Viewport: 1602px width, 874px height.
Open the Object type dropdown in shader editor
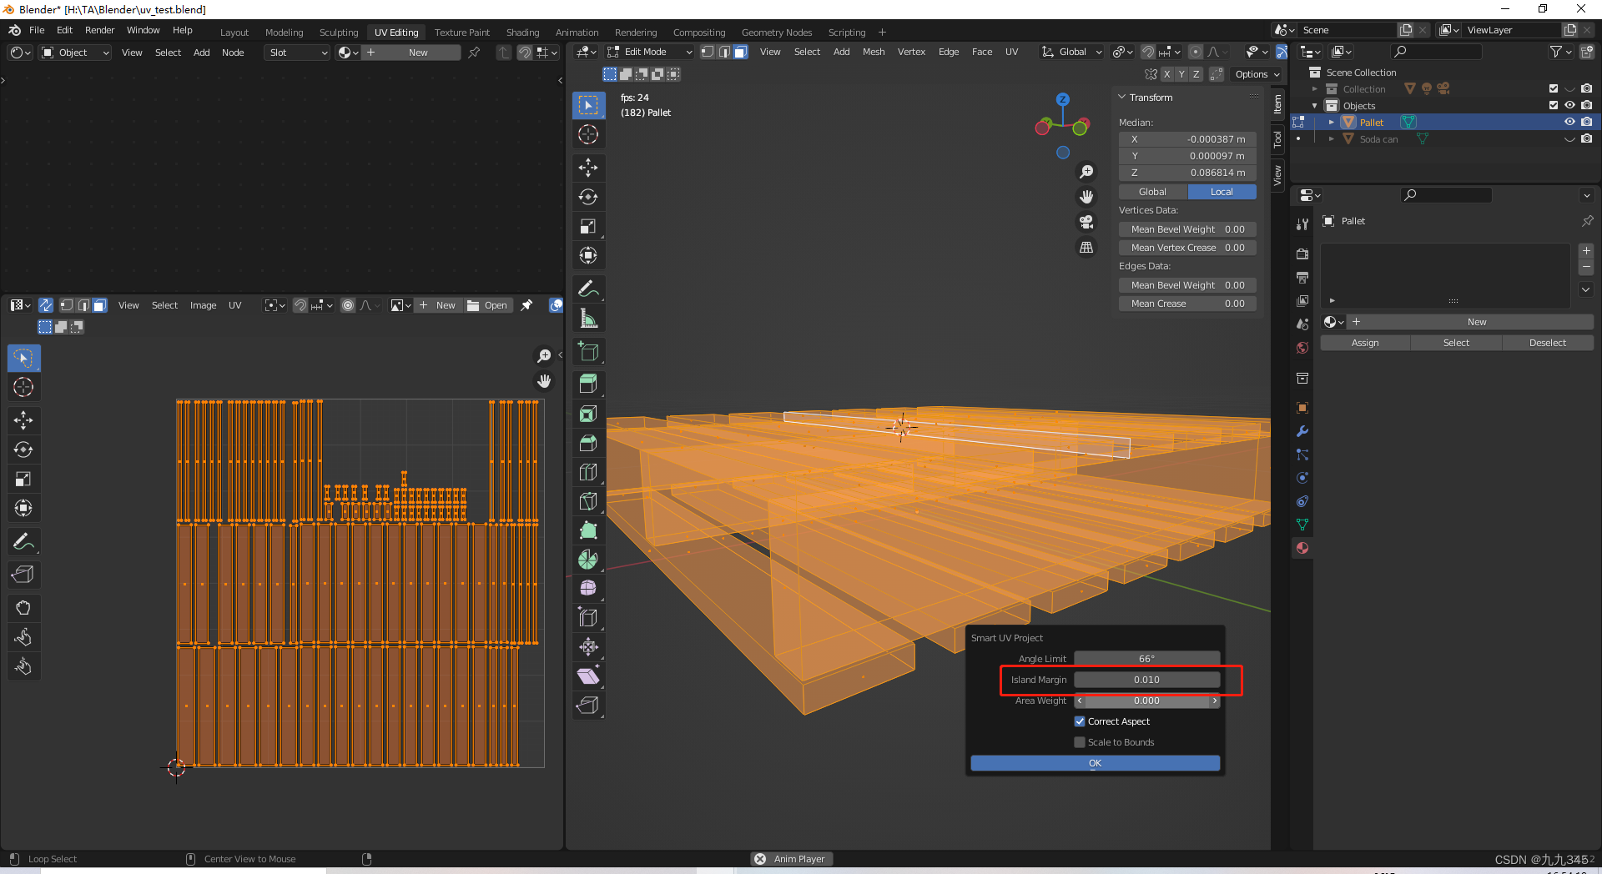coord(75,53)
